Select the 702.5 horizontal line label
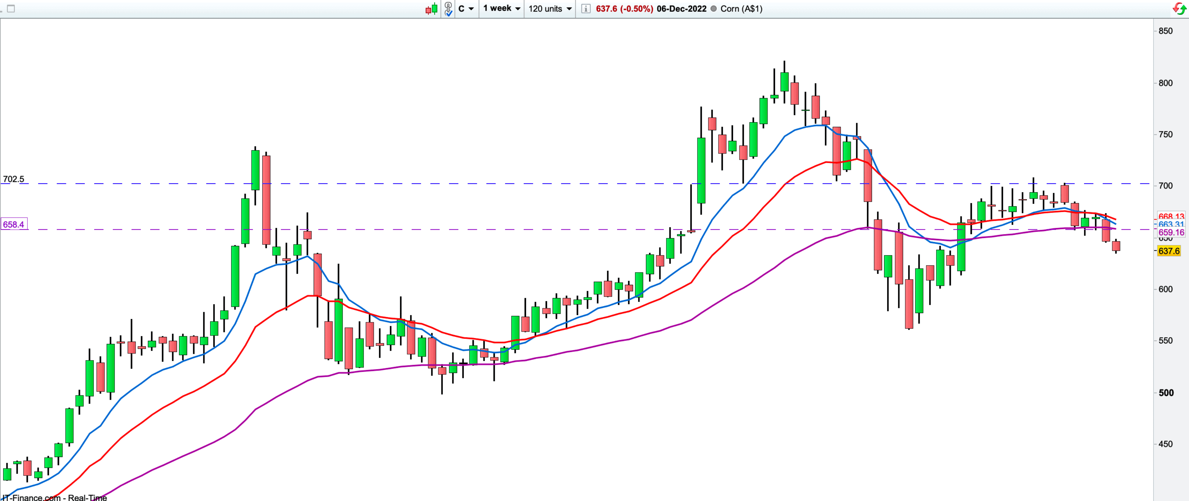Viewport: 1189px width, 501px height. pyautogui.click(x=13, y=179)
